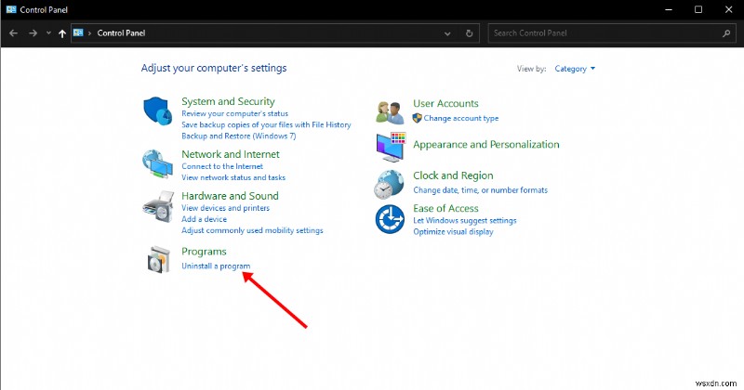
Task: Click View devices and printers link
Action: 227,209
